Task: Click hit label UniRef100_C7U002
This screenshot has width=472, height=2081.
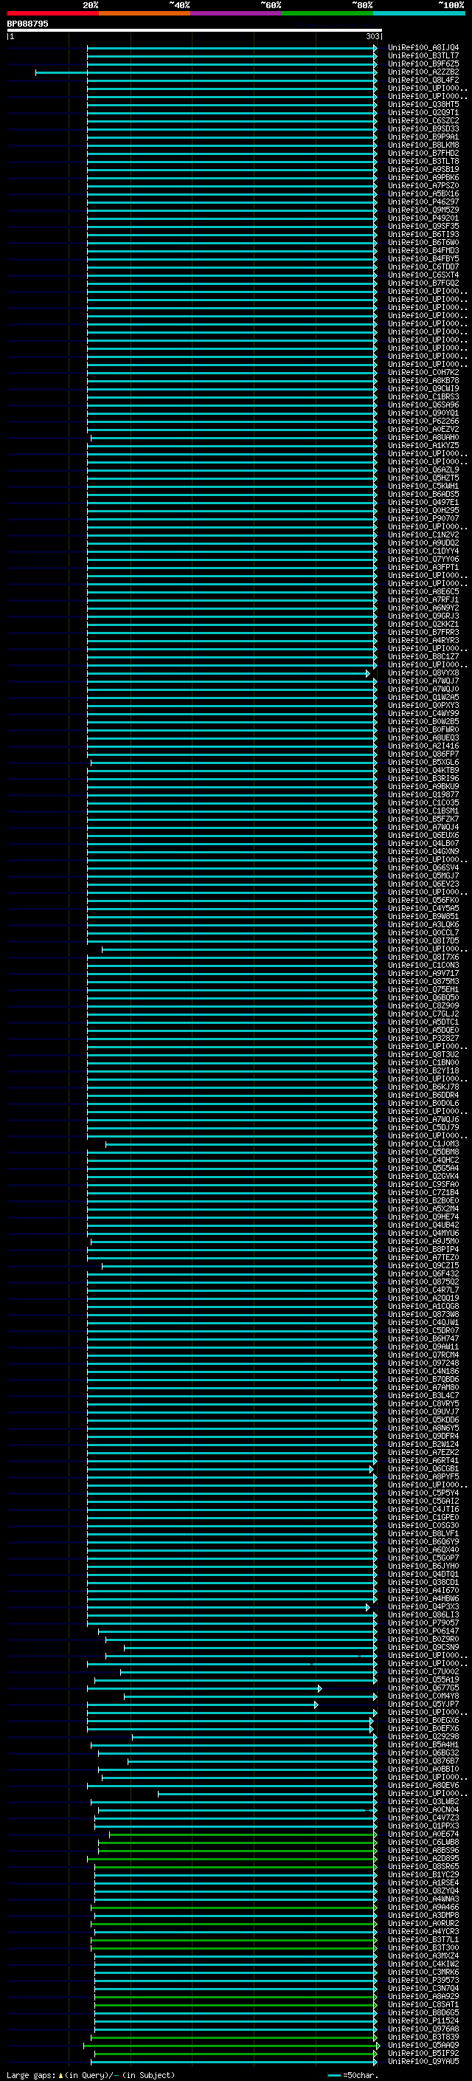Action: pyautogui.click(x=423, y=1671)
